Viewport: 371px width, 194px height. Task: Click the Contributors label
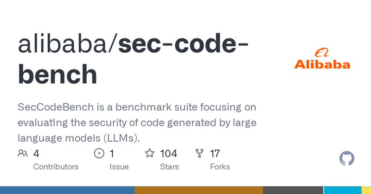click(x=56, y=167)
